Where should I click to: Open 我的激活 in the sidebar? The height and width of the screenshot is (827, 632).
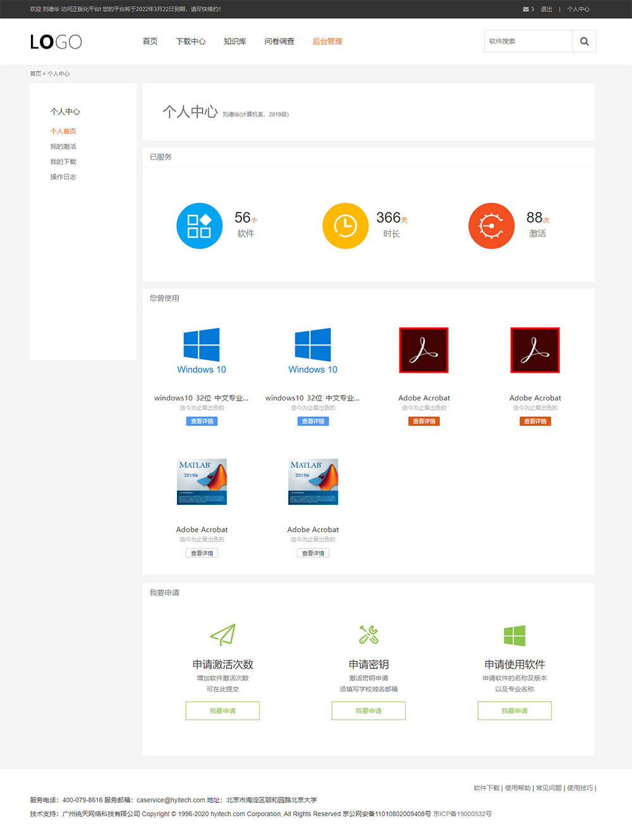pos(63,147)
